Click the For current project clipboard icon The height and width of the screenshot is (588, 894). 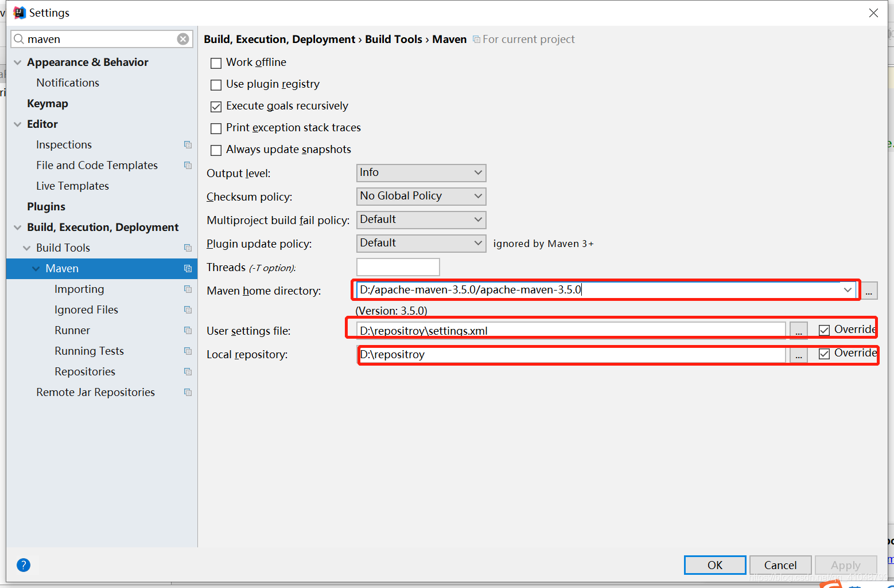(x=476, y=39)
